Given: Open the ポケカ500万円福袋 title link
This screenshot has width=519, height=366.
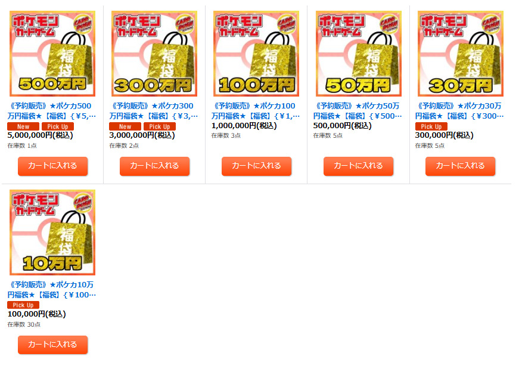Looking at the screenshot, I should [52, 111].
